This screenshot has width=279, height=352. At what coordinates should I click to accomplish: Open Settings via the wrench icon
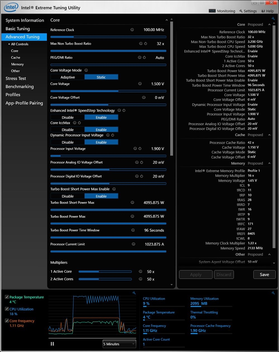(x=241, y=11)
